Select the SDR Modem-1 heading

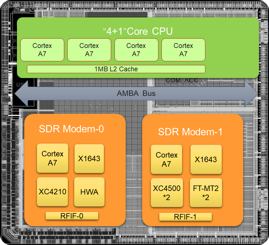pyautogui.click(x=190, y=132)
